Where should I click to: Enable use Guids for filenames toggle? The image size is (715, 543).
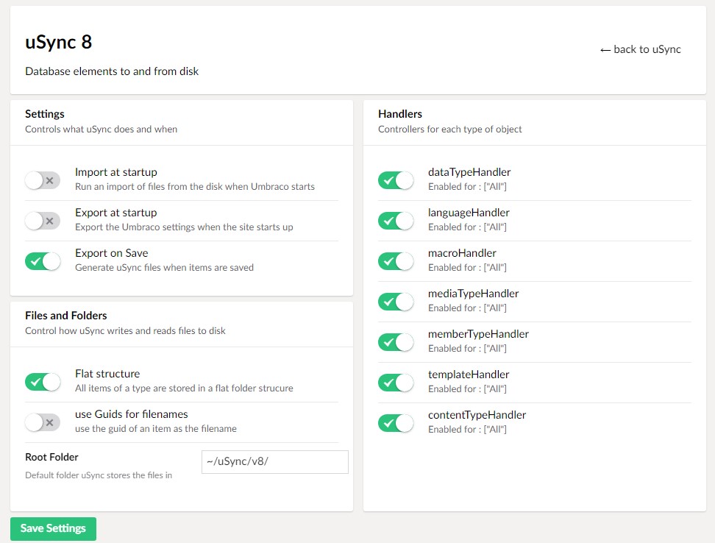43,422
